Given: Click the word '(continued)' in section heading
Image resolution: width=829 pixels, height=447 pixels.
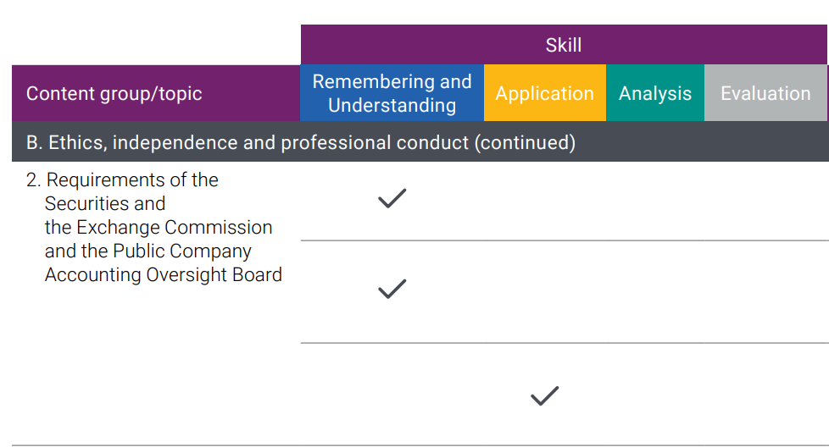Looking at the screenshot, I should [525, 142].
